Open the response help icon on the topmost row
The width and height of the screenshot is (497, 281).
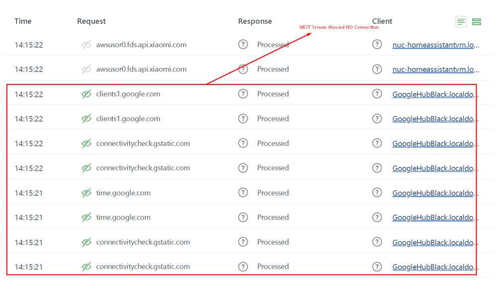pyautogui.click(x=243, y=45)
